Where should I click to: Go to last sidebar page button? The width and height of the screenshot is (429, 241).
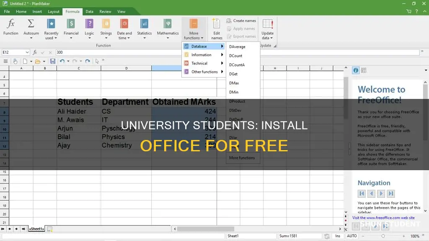[x=391, y=194]
